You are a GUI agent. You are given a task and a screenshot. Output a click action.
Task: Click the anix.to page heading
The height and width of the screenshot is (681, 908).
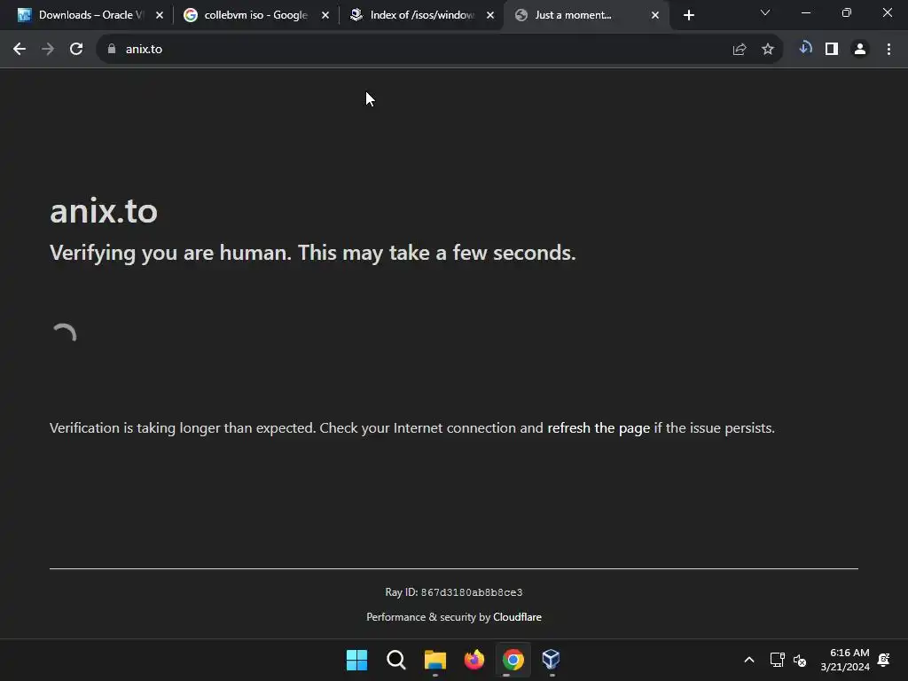click(x=104, y=211)
